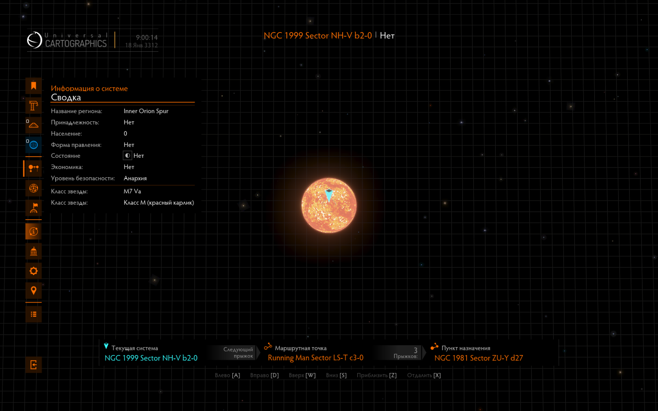Open the list view icon in the sidebar
658x411 pixels.
[x=34, y=314]
